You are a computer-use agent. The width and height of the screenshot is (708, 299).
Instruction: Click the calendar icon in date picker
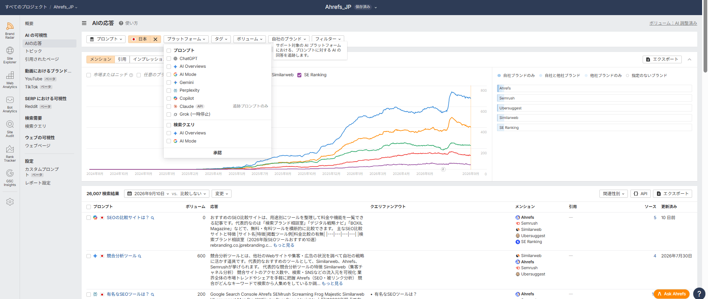tap(130, 194)
